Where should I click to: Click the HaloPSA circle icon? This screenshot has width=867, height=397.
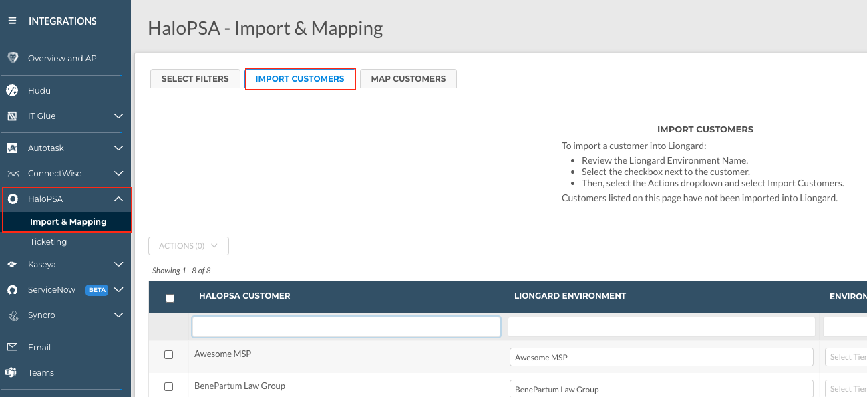tap(12, 198)
